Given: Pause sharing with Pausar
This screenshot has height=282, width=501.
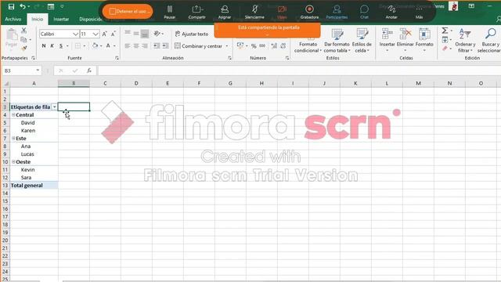Looking at the screenshot, I should [170, 12].
